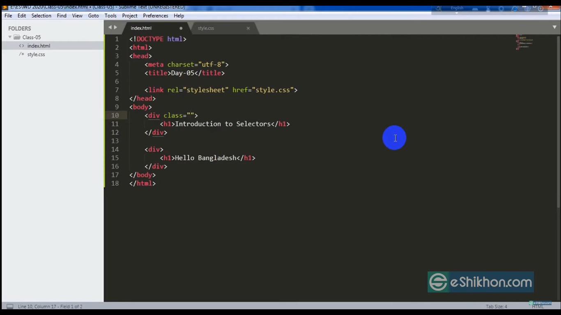Switch to the style.css tab
The height and width of the screenshot is (315, 561).
(x=206, y=28)
